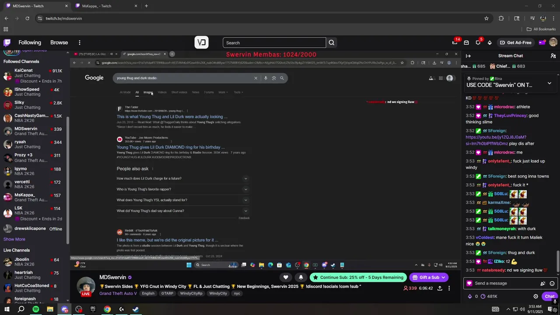Open Silky channel in sidebar

coord(33,105)
